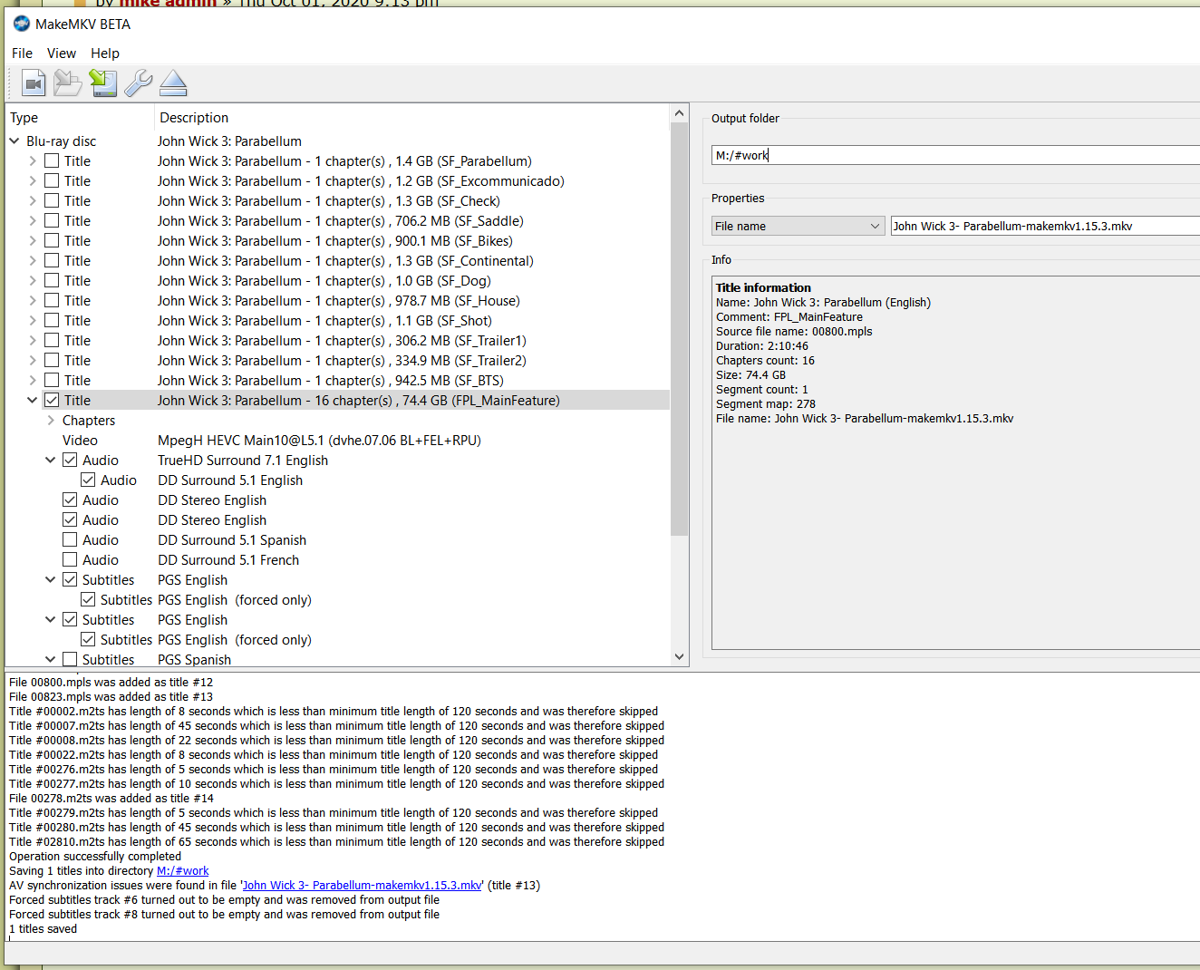Collapse the FPL_MainFeature title row
The width and height of the screenshot is (1200, 970).
[33, 401]
